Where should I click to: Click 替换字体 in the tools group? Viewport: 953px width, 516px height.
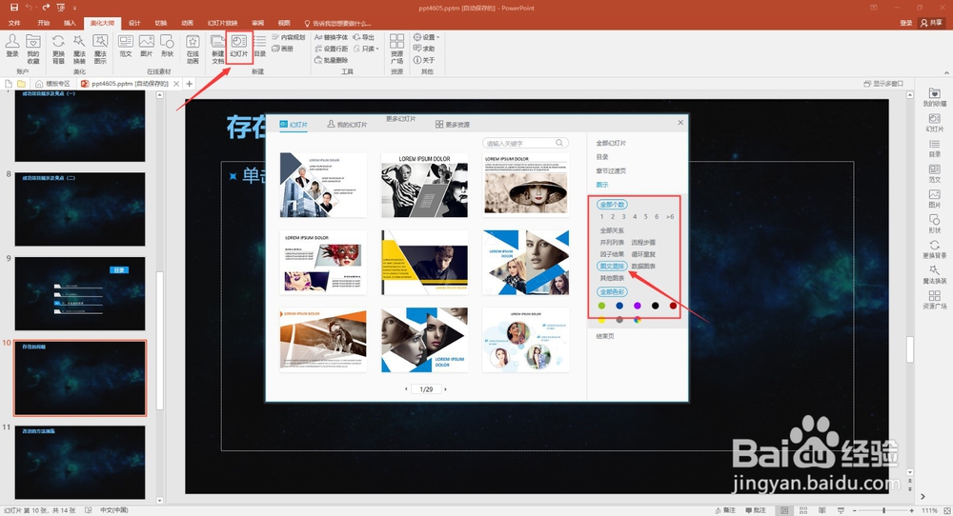point(332,37)
